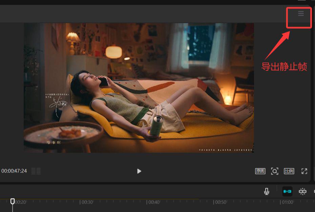
Task: Jump to 00:30 on the timeline ruler
Action: click(x=86, y=202)
